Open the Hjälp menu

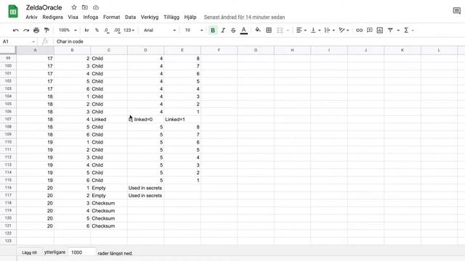[190, 17]
